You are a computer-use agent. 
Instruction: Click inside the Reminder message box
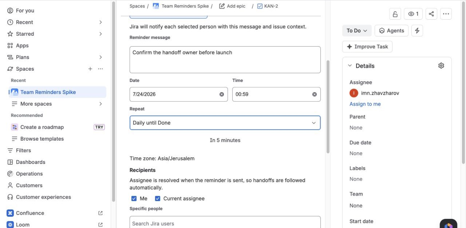coord(225,60)
